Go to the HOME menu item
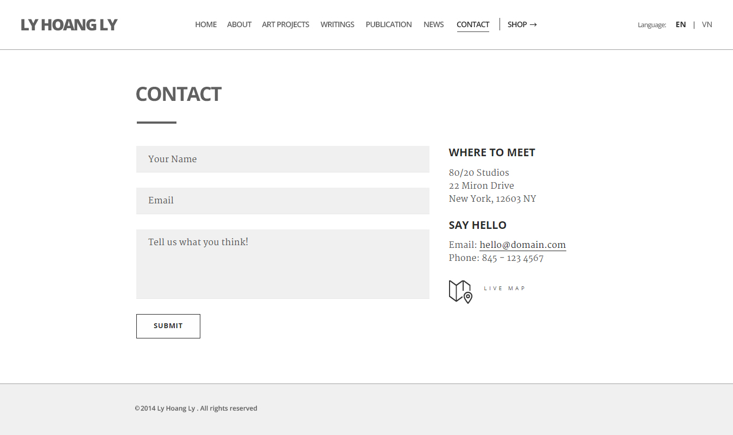The image size is (733, 435). (x=206, y=24)
